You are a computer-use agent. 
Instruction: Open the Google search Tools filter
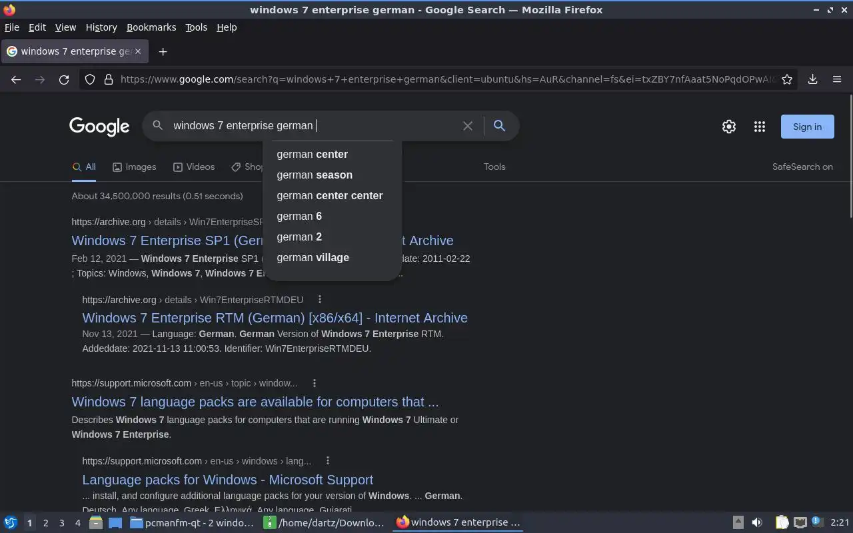point(494,167)
